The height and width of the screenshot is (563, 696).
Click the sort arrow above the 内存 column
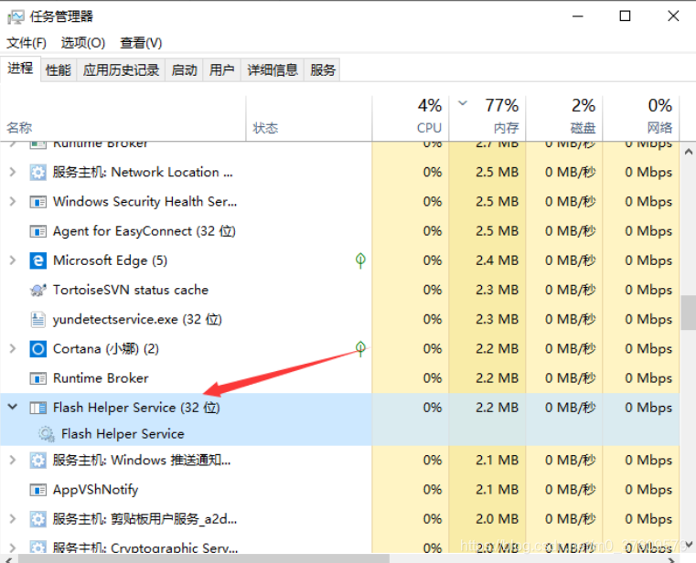click(x=463, y=103)
